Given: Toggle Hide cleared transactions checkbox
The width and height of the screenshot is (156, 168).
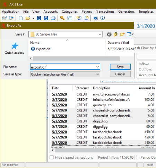Looking at the screenshot, I should point(52,157).
